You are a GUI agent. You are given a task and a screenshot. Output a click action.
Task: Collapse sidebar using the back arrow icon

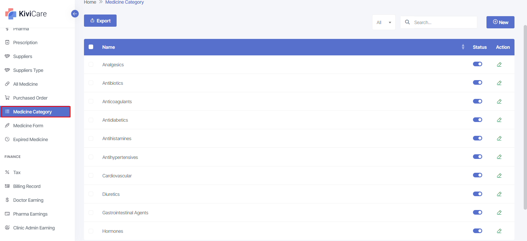click(75, 14)
